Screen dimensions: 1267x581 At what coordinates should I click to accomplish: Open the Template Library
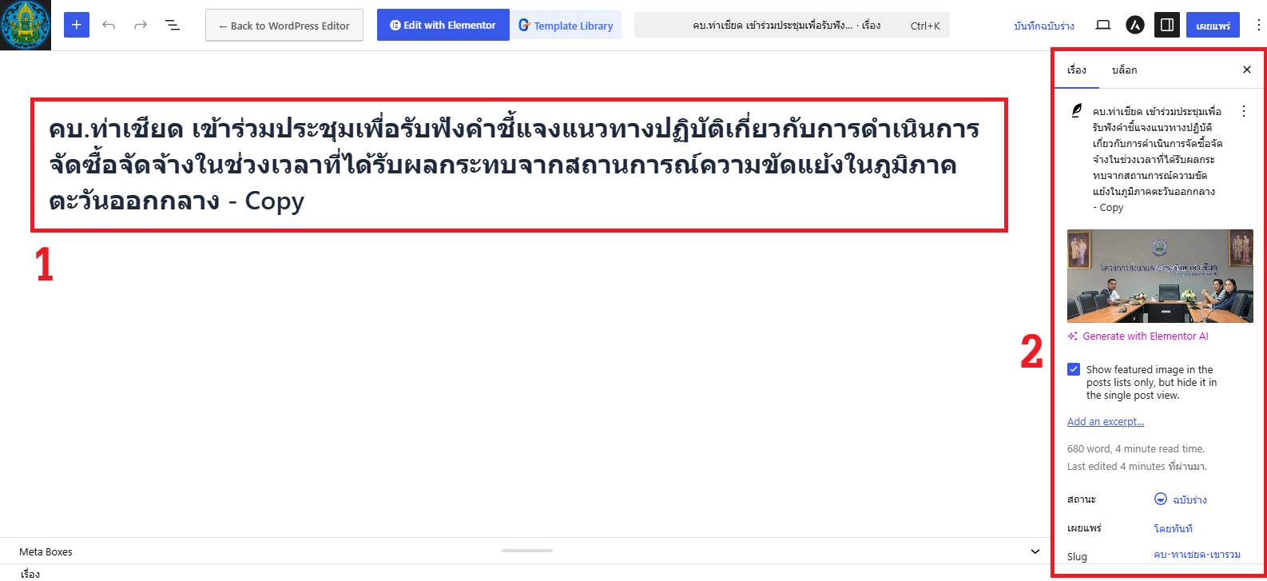[x=566, y=26]
